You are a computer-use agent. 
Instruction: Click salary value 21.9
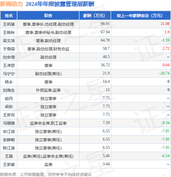click(106, 73)
